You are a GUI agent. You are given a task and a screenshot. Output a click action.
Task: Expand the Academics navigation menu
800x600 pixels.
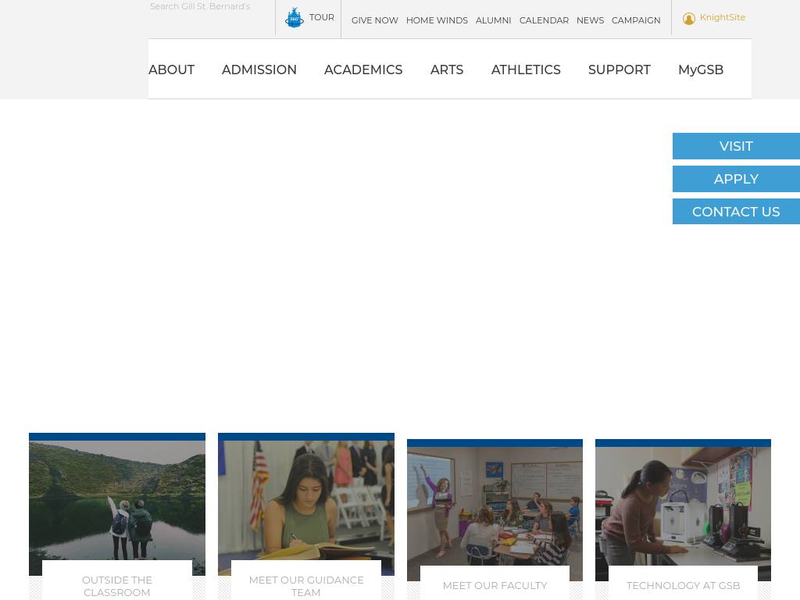363,70
